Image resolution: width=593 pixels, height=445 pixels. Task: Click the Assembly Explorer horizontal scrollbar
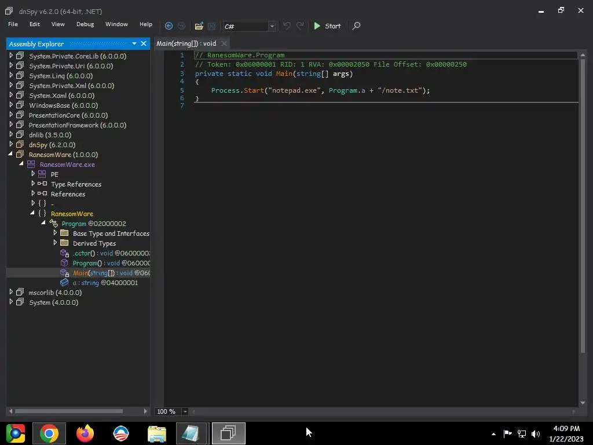tap(69, 411)
